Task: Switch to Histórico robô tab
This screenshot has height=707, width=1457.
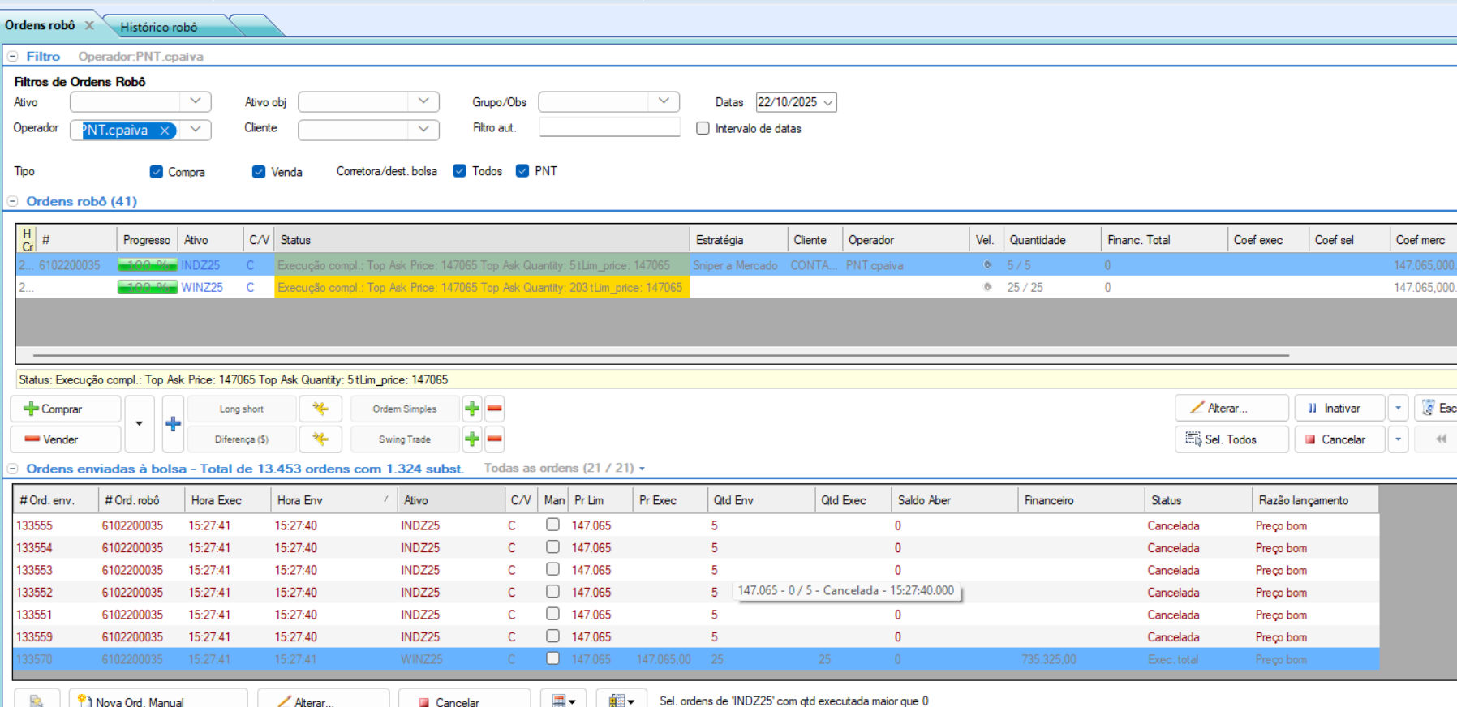Action: tap(159, 27)
